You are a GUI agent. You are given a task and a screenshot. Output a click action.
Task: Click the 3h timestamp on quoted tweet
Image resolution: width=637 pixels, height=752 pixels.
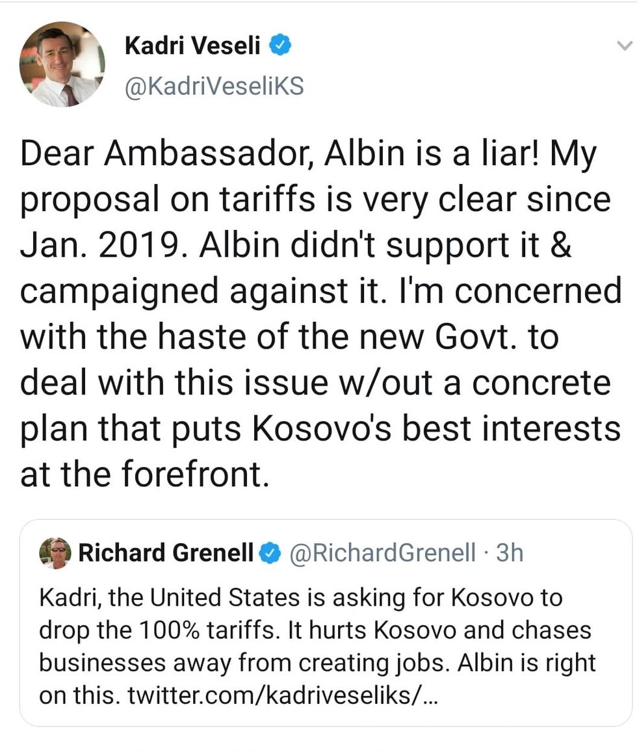(509, 553)
